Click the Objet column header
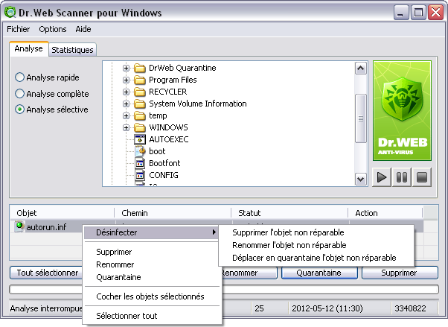 coord(63,213)
